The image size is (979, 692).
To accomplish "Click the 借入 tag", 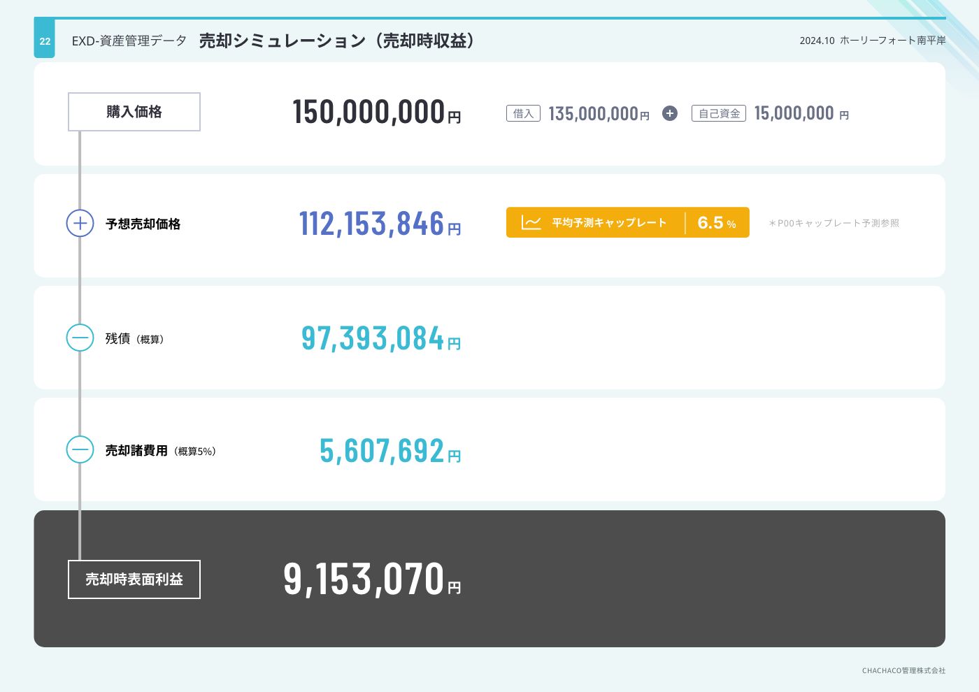I will 523,113.
